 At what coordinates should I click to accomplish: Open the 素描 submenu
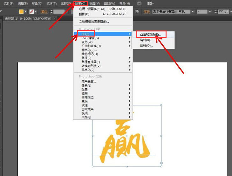click(x=103, y=101)
